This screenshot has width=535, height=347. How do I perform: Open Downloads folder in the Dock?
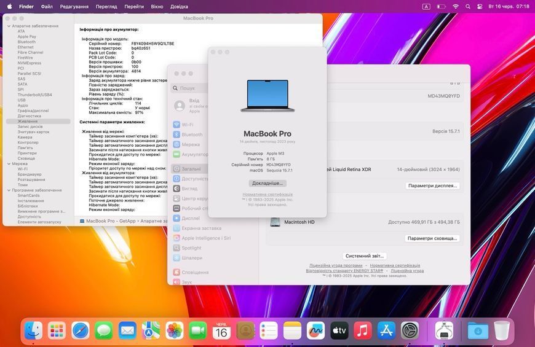tap(478, 330)
